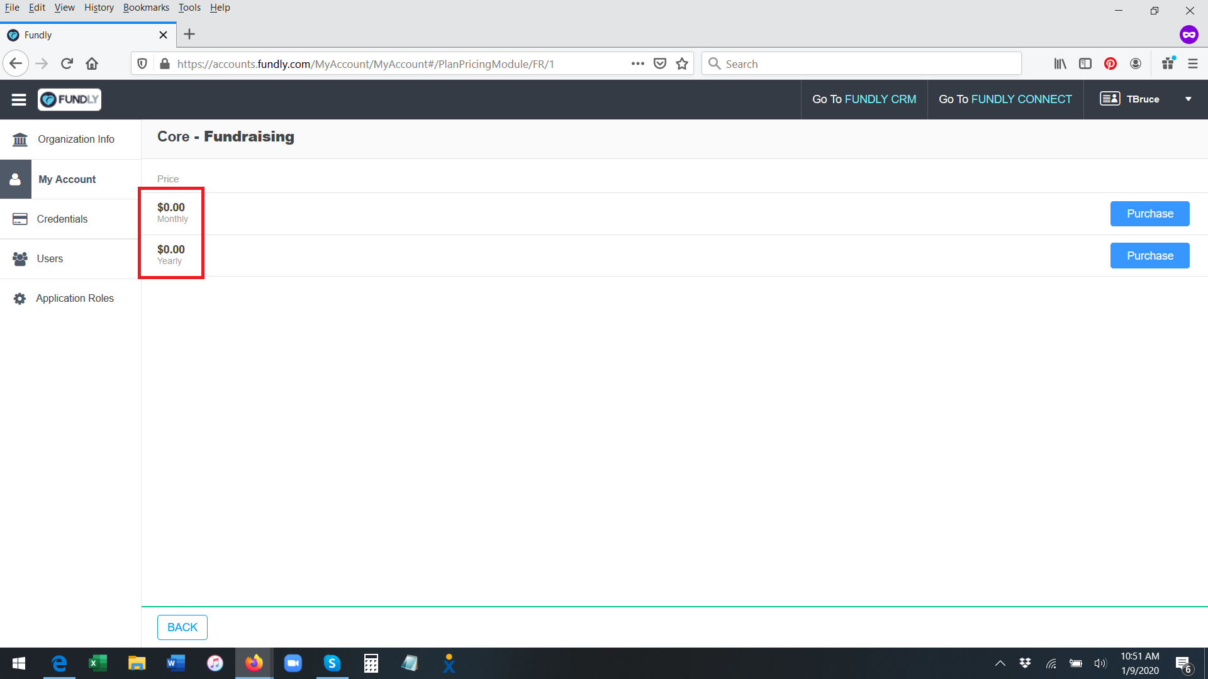
Task: Open the Tools menu
Action: [189, 8]
